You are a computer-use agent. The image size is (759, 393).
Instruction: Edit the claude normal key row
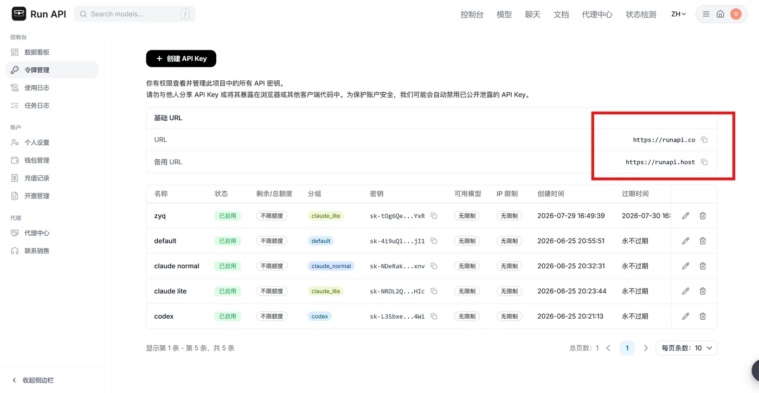coord(686,266)
